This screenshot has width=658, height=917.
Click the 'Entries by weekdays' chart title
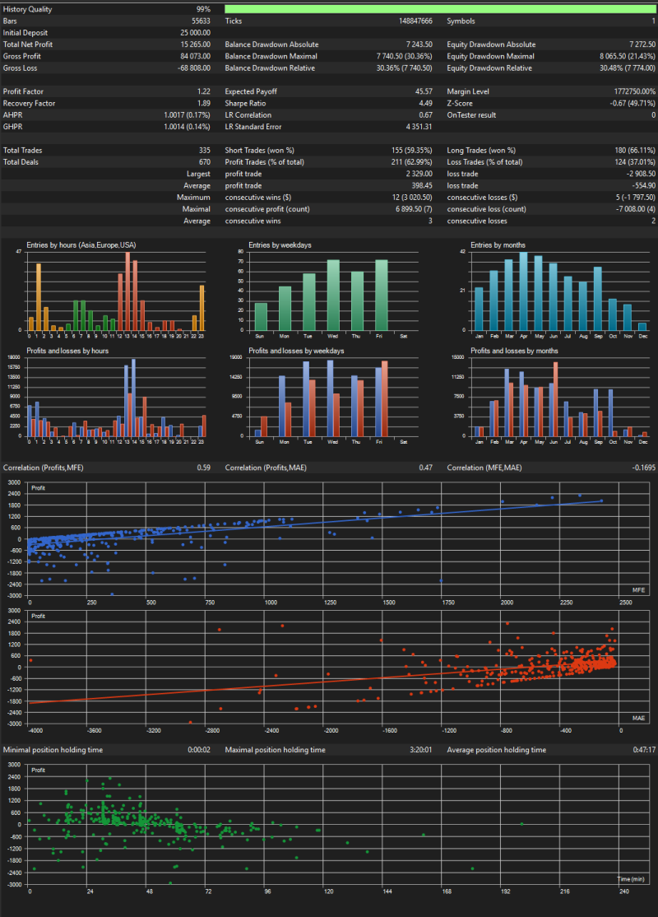(x=280, y=245)
